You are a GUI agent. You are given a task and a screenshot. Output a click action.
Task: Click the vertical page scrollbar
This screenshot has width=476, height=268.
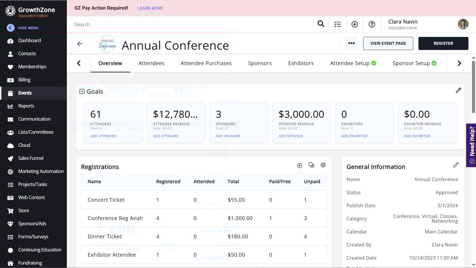point(473,87)
